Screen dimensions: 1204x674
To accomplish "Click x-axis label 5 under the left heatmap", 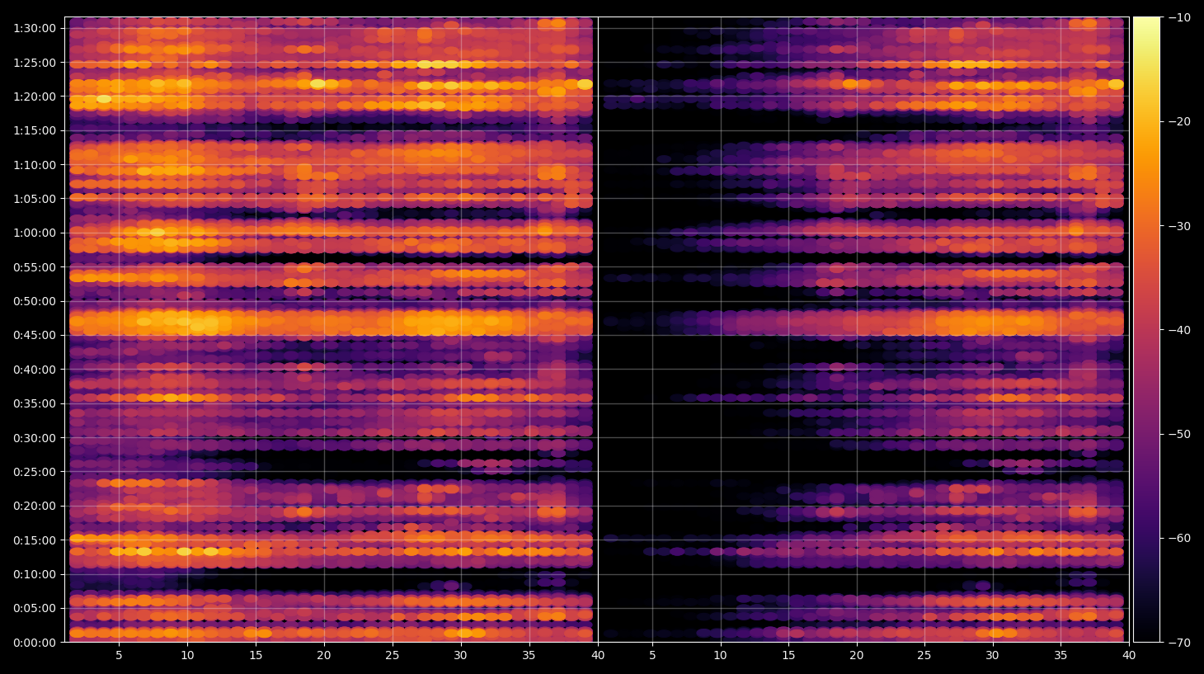I will click(119, 656).
